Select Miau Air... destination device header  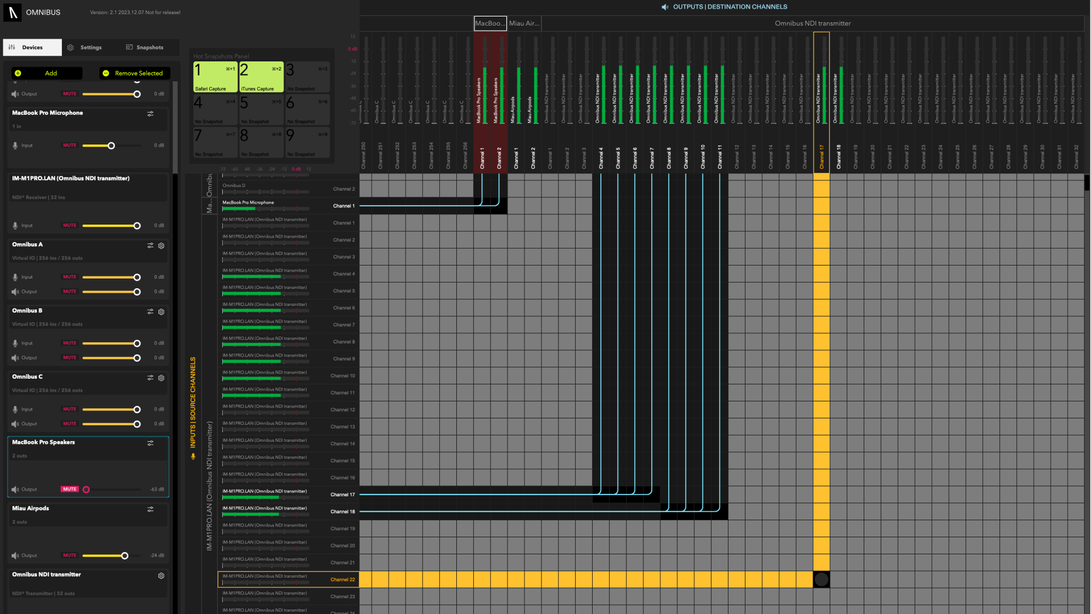524,23
